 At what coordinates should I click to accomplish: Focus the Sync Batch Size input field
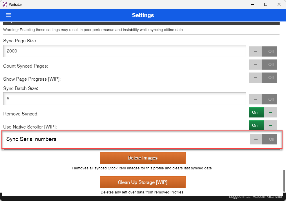(125, 99)
